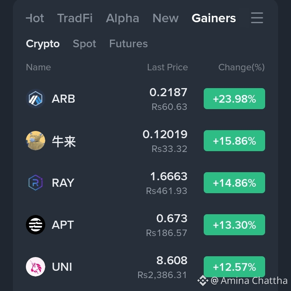Open the Alpha tab

pos(122,18)
